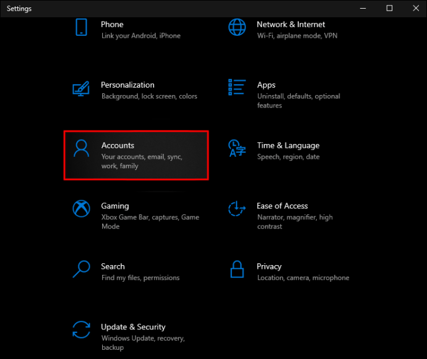Open the Ease of Access heading
This screenshot has height=359, width=427.
pyautogui.click(x=282, y=206)
